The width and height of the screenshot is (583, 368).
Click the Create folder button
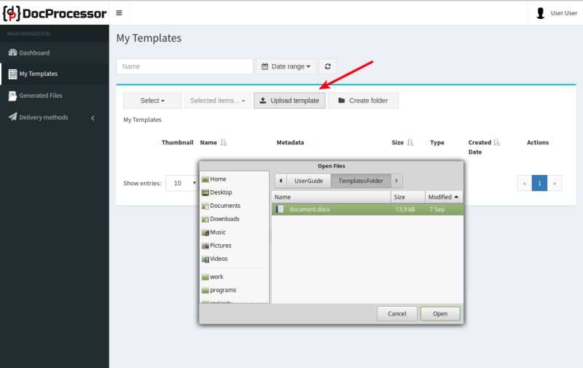pyautogui.click(x=363, y=101)
